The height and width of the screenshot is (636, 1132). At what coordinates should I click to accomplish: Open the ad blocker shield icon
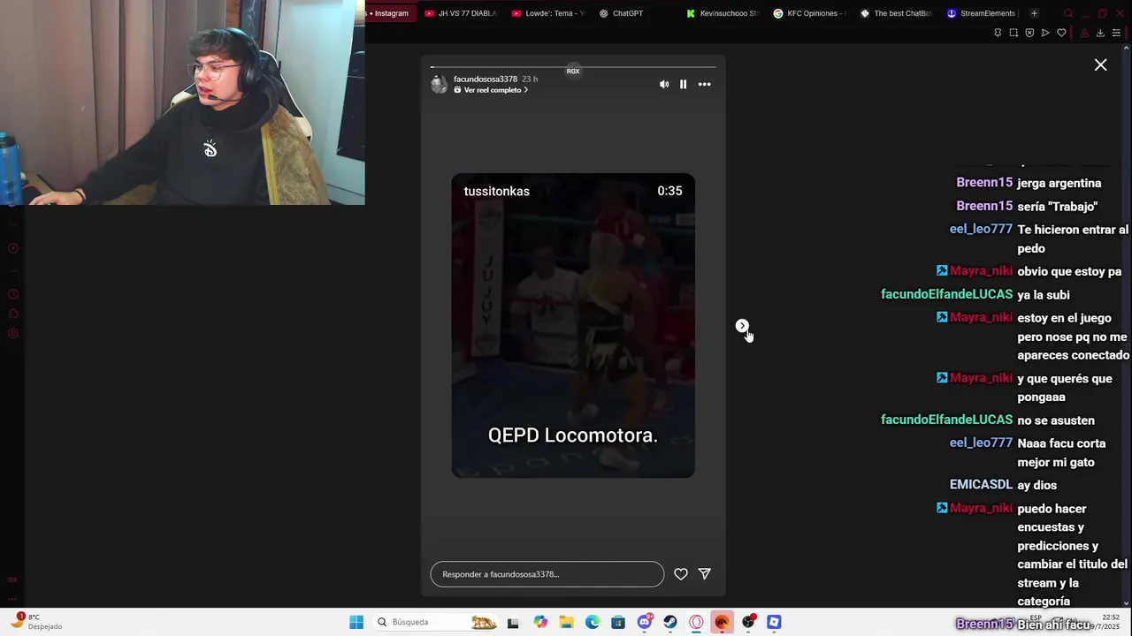1029,33
